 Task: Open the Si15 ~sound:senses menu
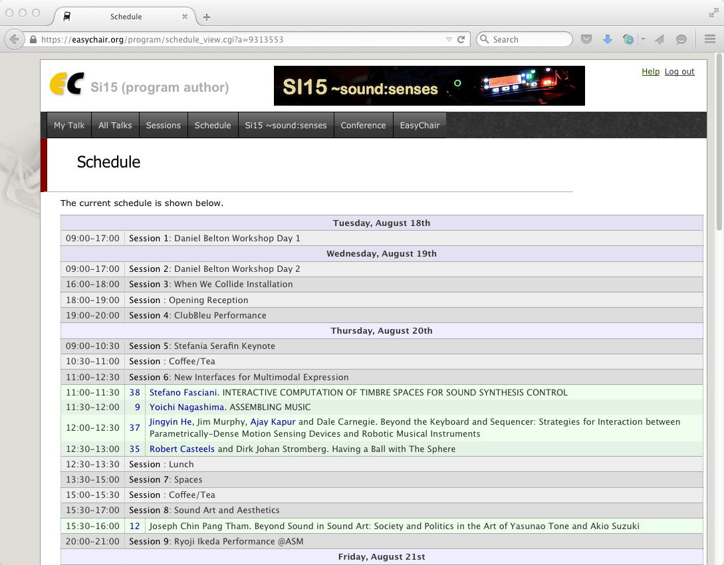click(286, 125)
